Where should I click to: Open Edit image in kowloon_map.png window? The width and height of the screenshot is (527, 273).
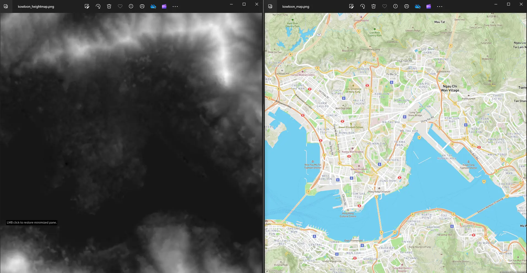pyautogui.click(x=352, y=6)
